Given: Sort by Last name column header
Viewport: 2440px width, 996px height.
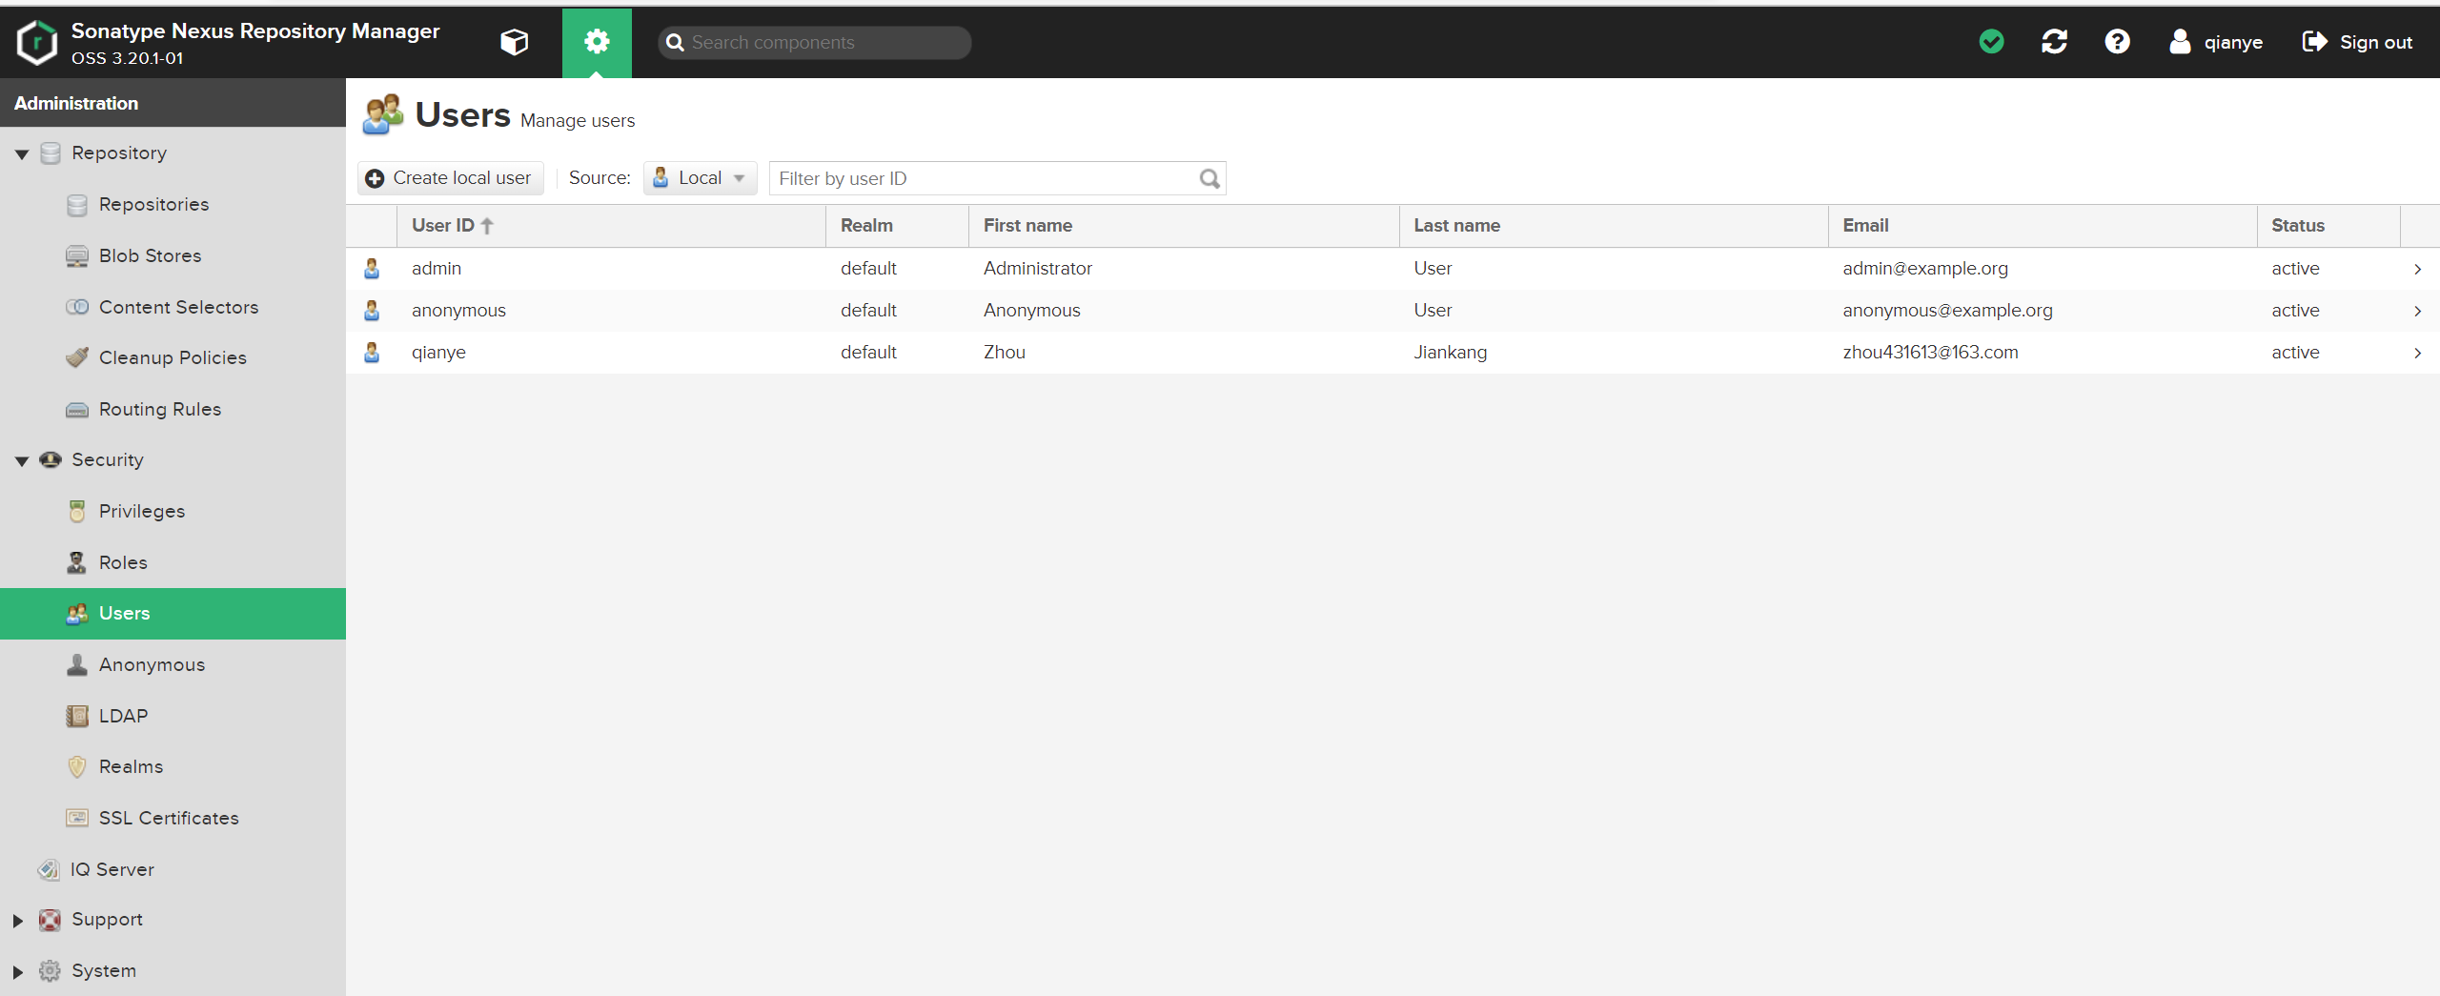Looking at the screenshot, I should pos(1614,226).
